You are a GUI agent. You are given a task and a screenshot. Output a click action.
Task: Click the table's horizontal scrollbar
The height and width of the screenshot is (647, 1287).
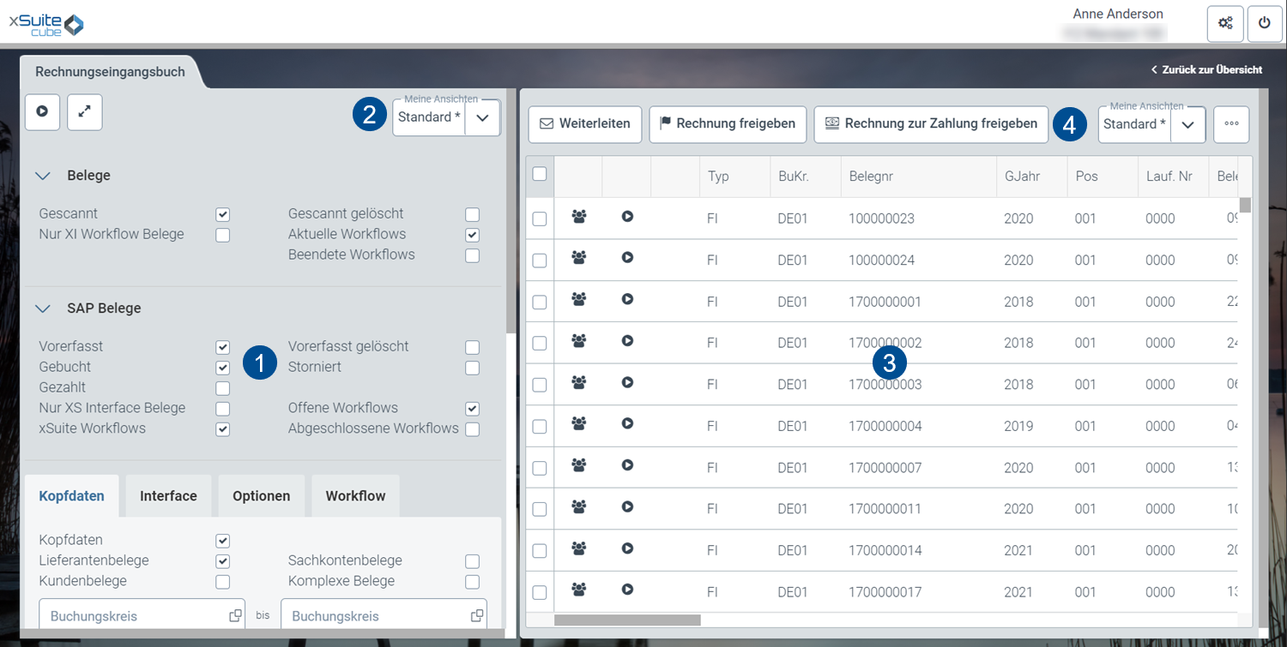(x=627, y=620)
